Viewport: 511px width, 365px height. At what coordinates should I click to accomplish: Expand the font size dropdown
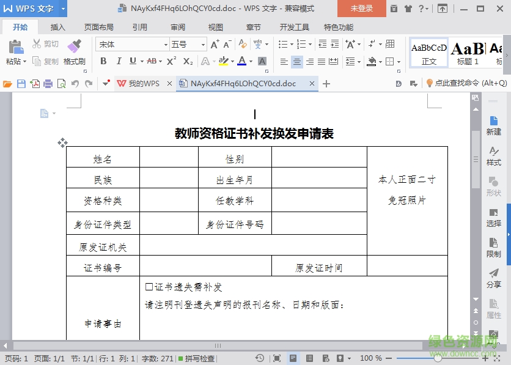pyautogui.click(x=203, y=44)
